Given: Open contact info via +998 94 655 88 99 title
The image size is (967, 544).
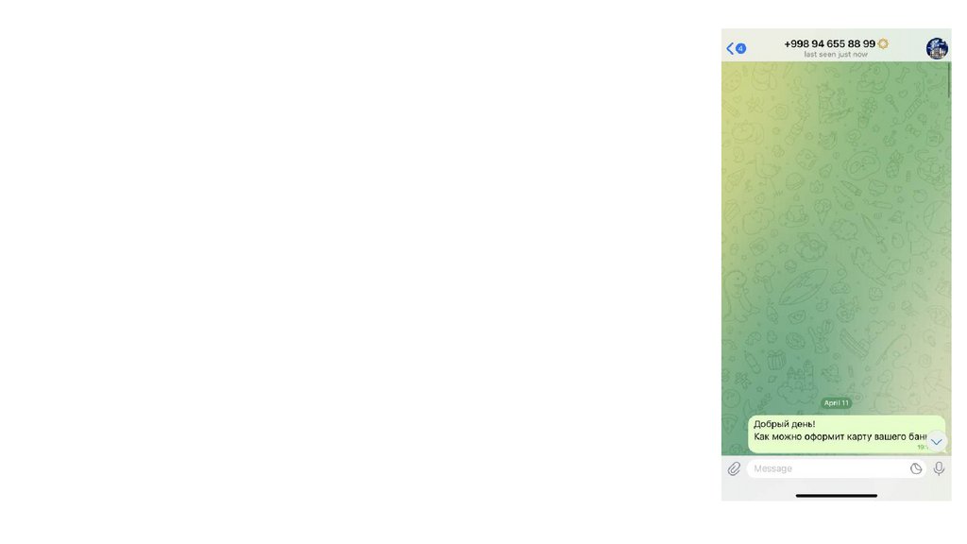Looking at the screenshot, I should [x=829, y=43].
